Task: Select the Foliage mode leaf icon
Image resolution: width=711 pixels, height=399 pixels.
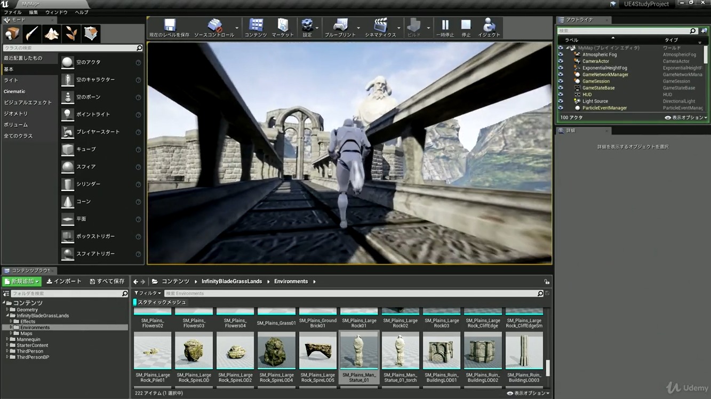Action: pos(71,34)
